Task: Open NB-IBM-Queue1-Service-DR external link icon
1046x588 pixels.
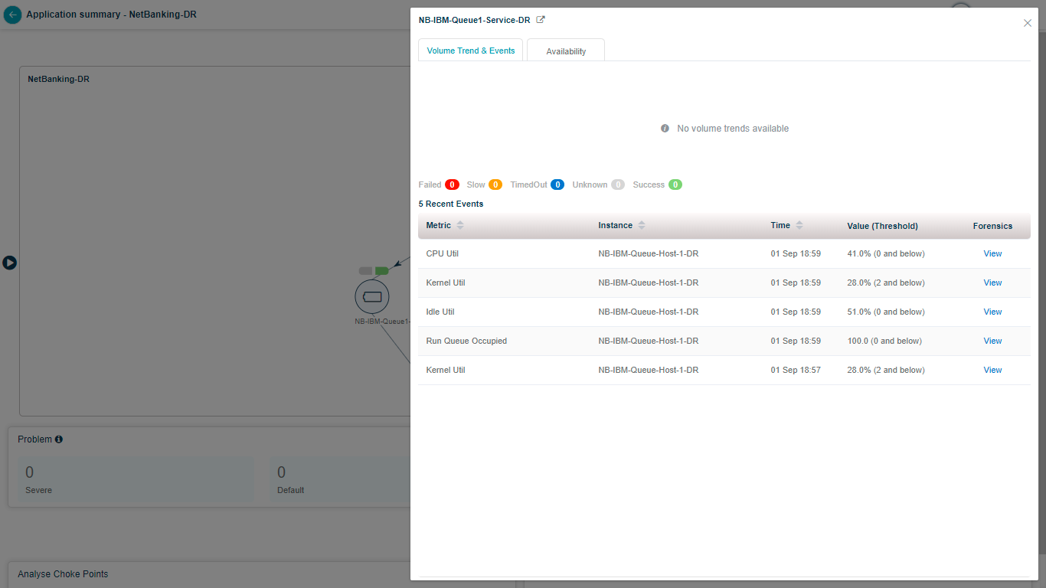Action: pos(541,20)
